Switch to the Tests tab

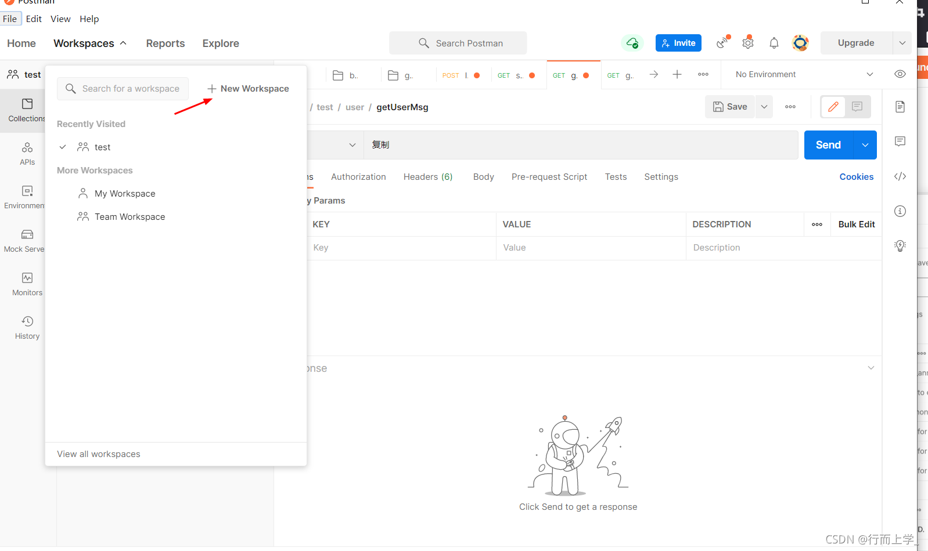[x=616, y=177]
